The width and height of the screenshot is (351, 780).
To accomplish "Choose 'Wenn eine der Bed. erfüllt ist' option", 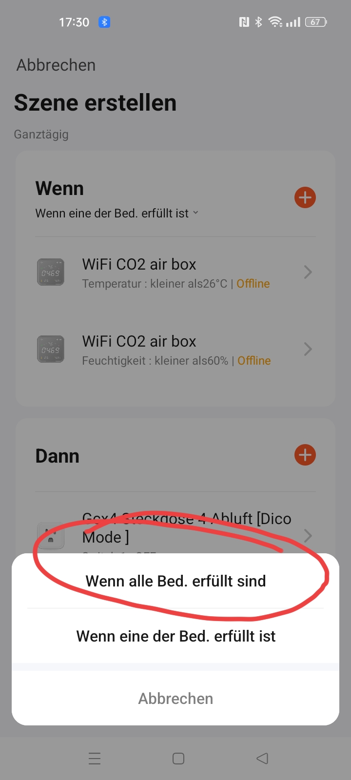I will [175, 636].
